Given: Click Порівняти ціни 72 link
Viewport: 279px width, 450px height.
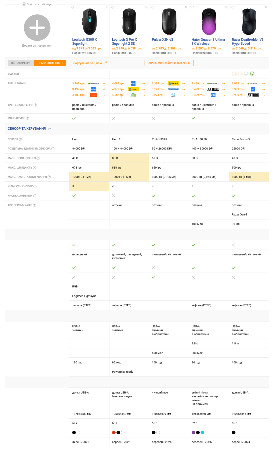Looking at the screenshot, I should 124,53.
